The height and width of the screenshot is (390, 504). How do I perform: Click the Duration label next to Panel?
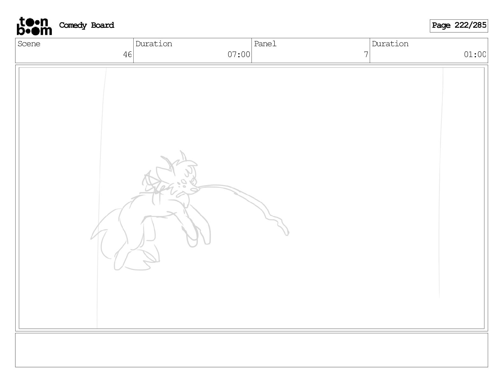point(390,44)
